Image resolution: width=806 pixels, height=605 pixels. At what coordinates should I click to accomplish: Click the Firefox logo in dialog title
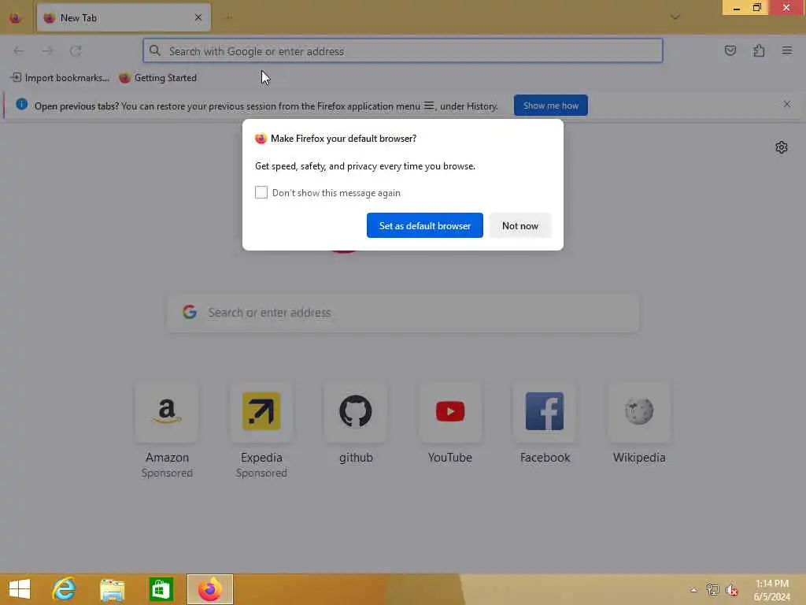[261, 139]
